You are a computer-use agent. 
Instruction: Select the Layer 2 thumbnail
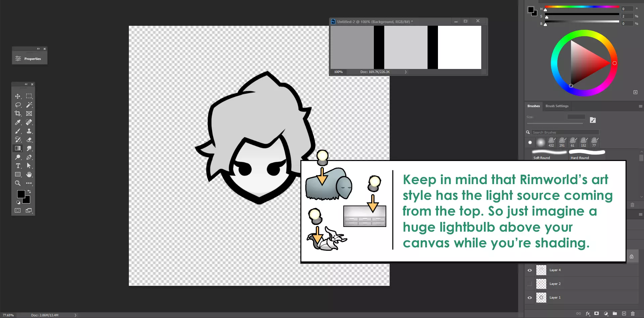point(541,284)
